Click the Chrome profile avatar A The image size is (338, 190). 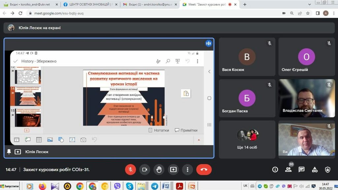click(326, 13)
